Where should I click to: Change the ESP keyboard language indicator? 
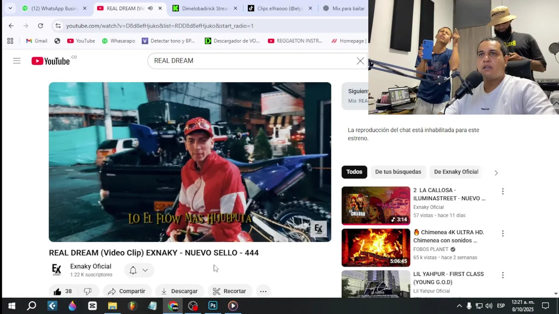click(x=501, y=306)
